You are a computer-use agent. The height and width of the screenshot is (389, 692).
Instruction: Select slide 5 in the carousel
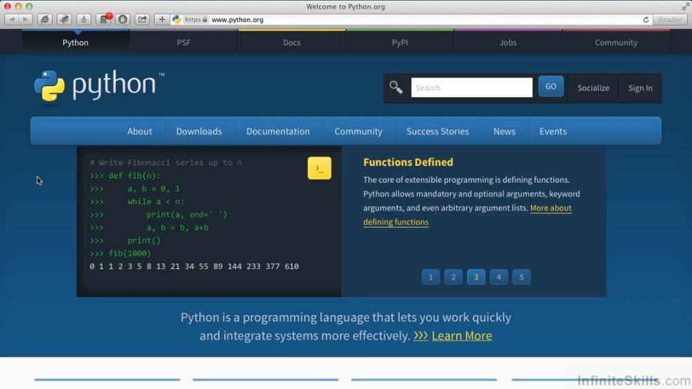[x=521, y=278]
